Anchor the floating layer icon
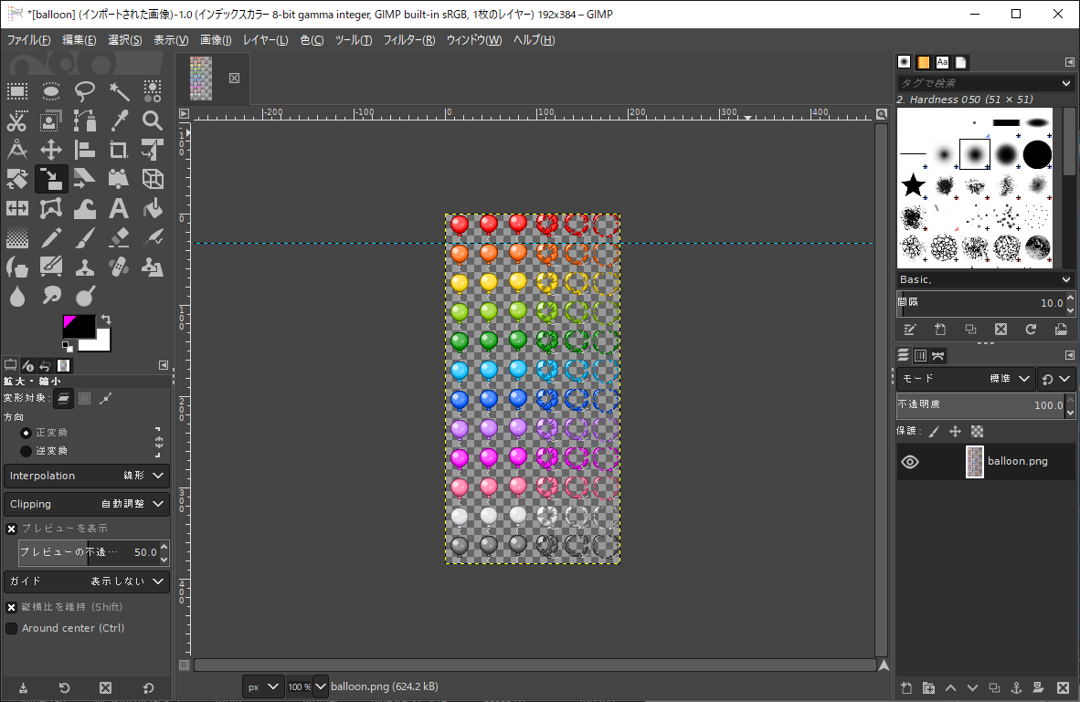1080x702 pixels. (x=1016, y=687)
